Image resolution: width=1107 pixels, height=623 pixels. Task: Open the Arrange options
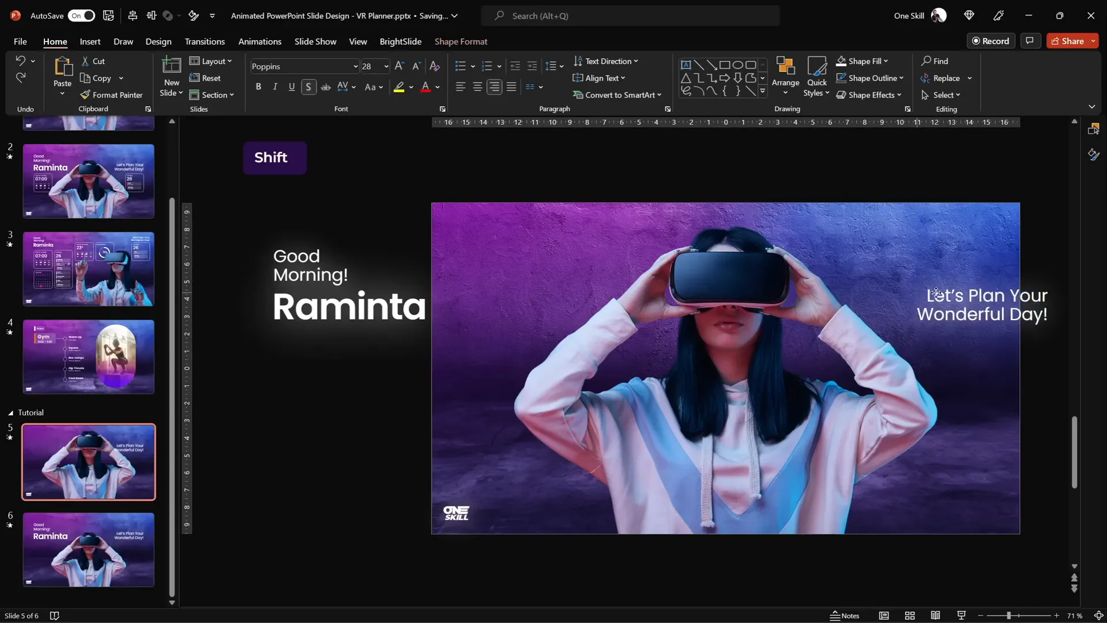click(786, 77)
